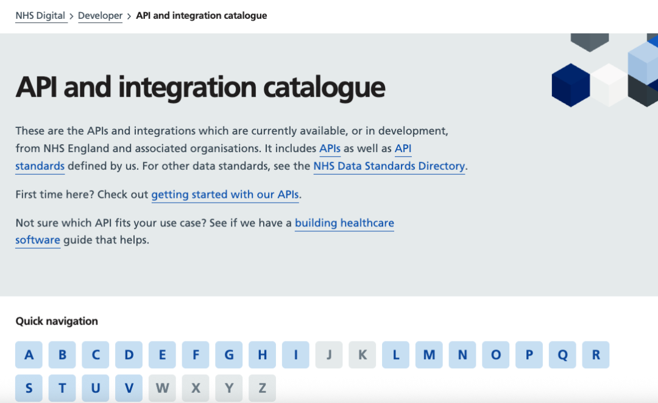Go to the Developer breadcrumb page
Viewport: 658px width, 403px height.
coord(100,16)
